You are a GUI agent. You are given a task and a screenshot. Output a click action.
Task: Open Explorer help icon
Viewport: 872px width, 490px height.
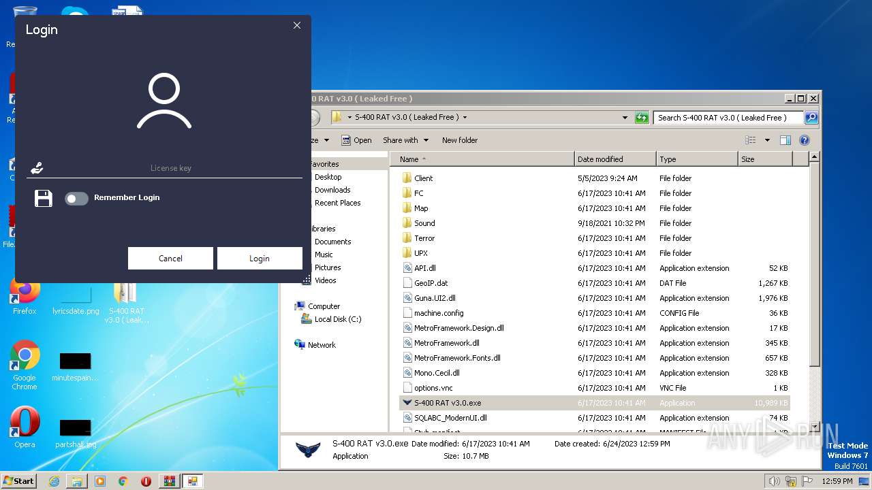tap(805, 140)
